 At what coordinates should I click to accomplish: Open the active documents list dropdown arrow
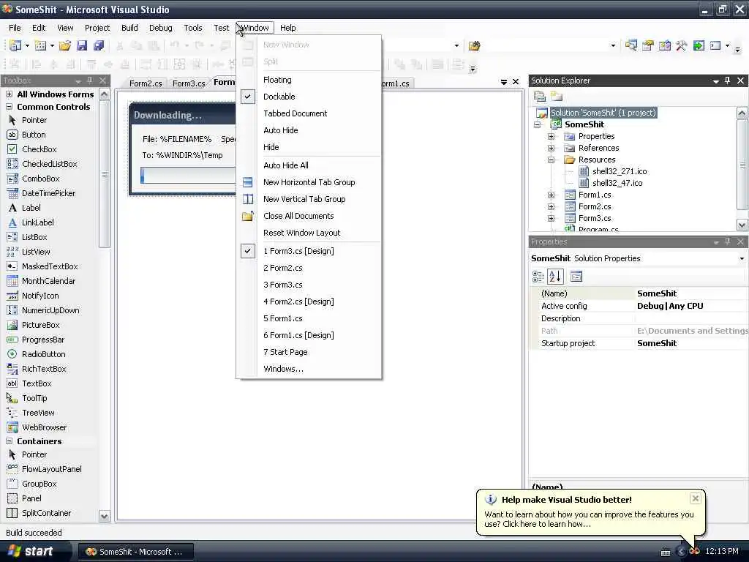[503, 82]
